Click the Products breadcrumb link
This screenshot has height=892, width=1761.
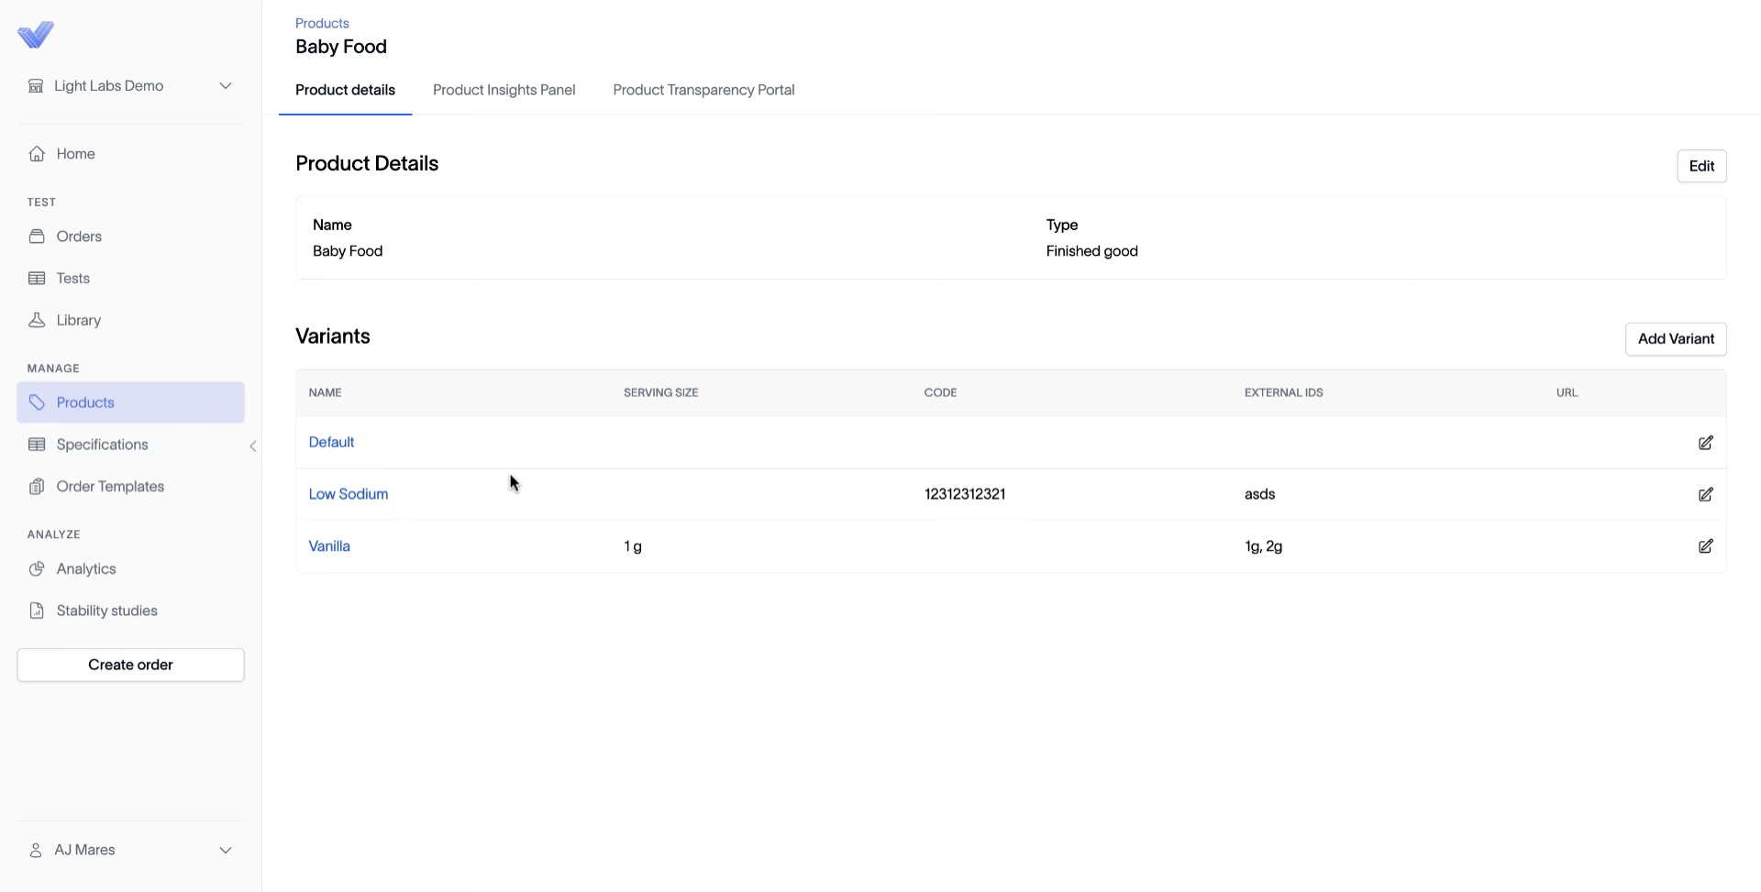click(x=322, y=23)
